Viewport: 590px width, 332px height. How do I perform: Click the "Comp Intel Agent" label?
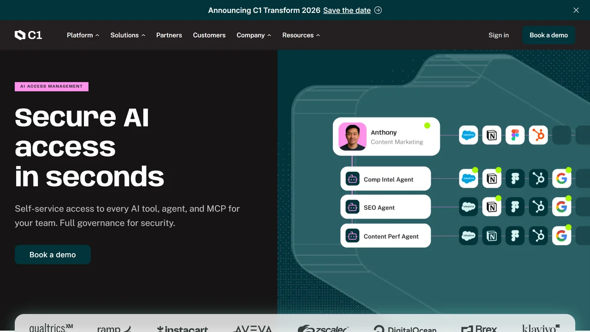click(389, 179)
